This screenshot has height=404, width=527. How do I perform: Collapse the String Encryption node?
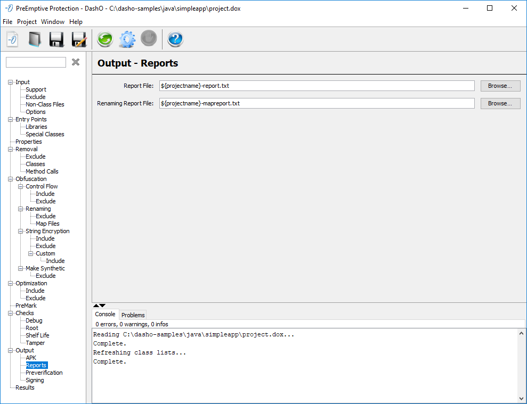[21, 232]
